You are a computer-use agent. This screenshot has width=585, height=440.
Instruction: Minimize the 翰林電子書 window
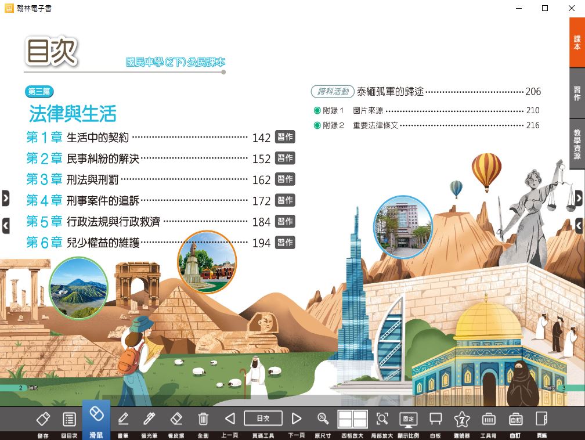[519, 8]
